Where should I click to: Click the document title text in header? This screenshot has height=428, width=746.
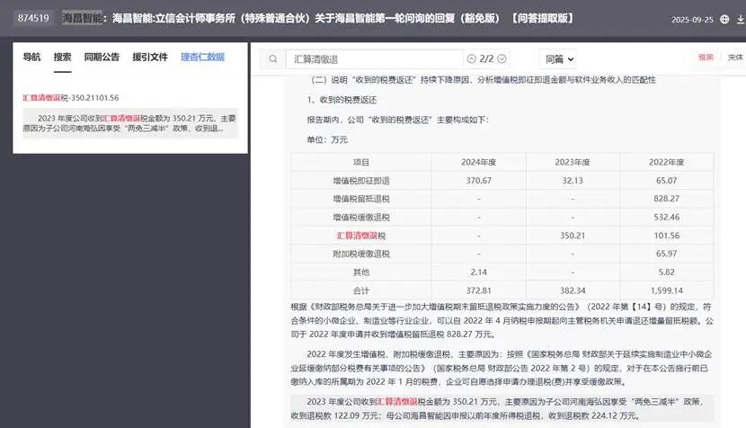(343, 18)
